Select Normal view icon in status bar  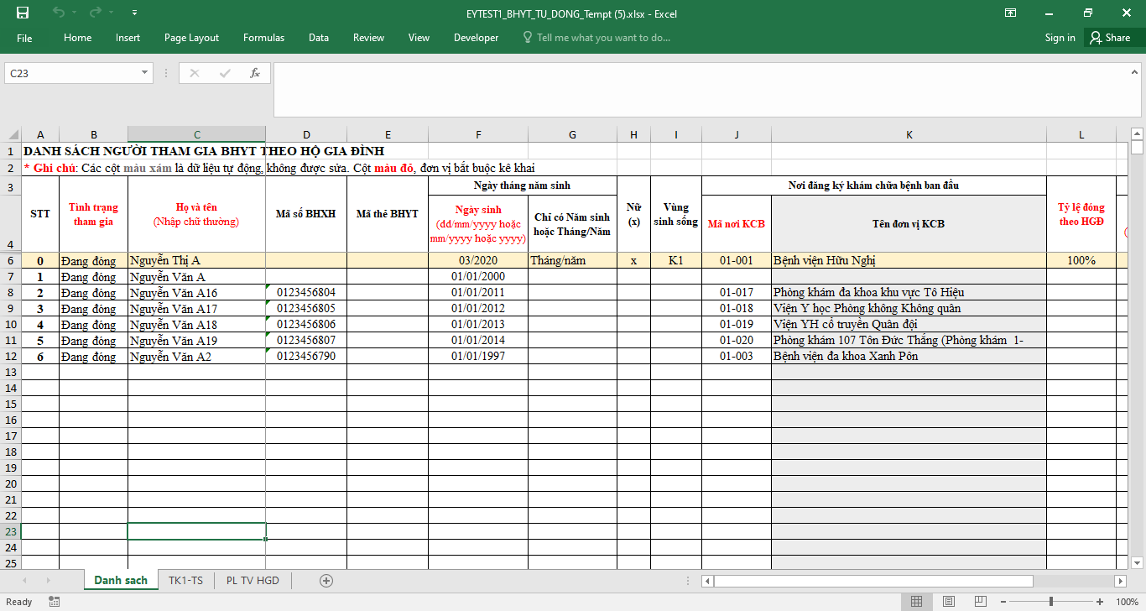point(917,602)
